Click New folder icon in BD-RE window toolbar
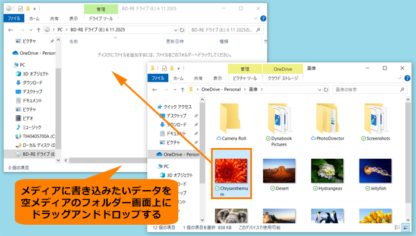 click(x=28, y=9)
